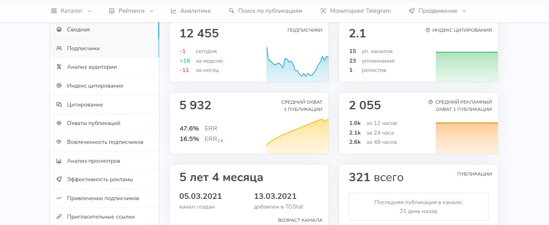Click the blue subscribers trend chart

[x=297, y=64]
